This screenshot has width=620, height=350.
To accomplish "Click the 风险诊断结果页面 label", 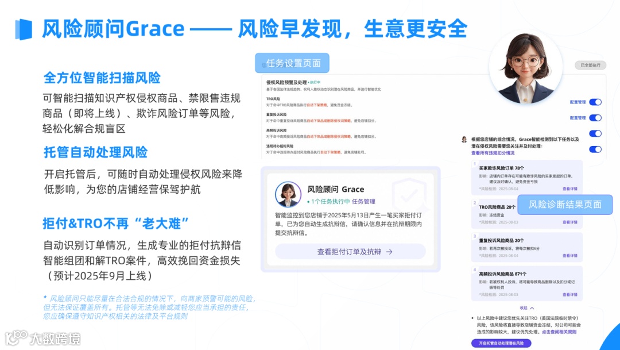I will click(565, 204).
